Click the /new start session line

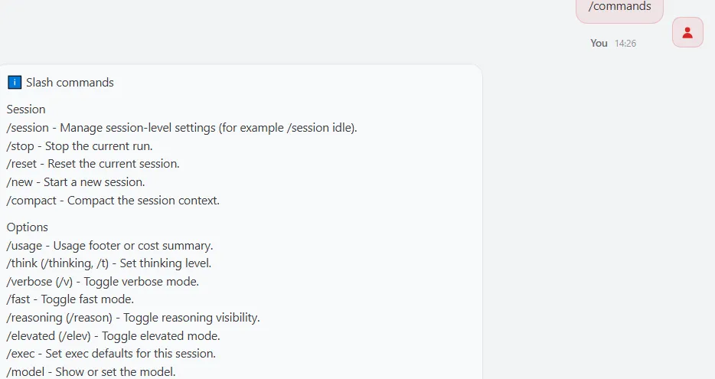point(76,182)
